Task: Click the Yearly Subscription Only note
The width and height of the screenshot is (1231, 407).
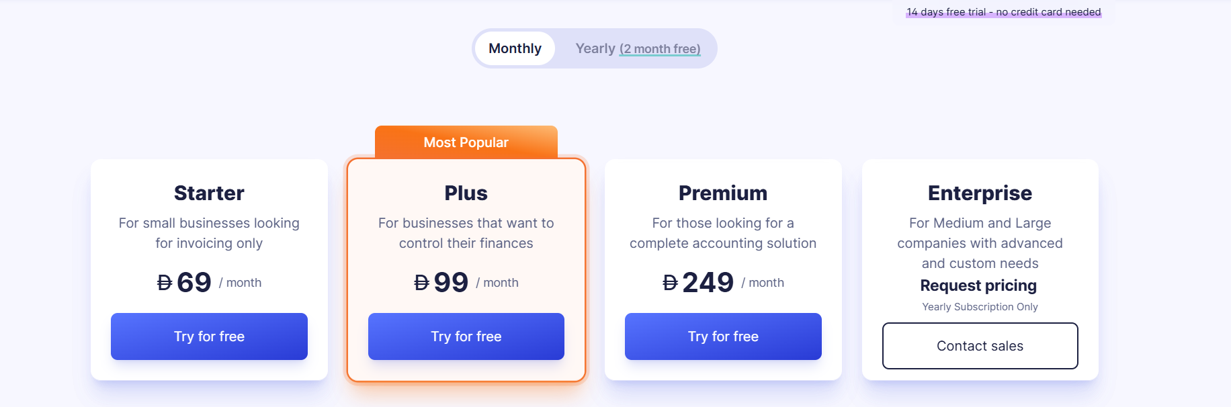Action: (980, 307)
